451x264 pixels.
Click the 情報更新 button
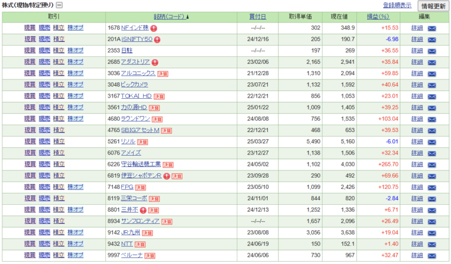pyautogui.click(x=433, y=6)
